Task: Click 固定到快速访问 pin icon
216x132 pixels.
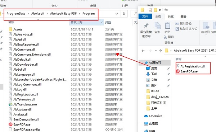Action: [146, 25]
